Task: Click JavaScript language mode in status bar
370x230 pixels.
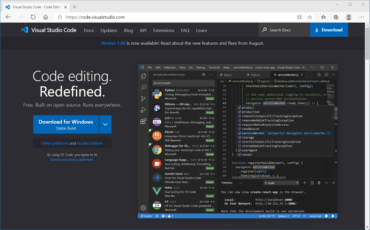Action: pos(315,216)
